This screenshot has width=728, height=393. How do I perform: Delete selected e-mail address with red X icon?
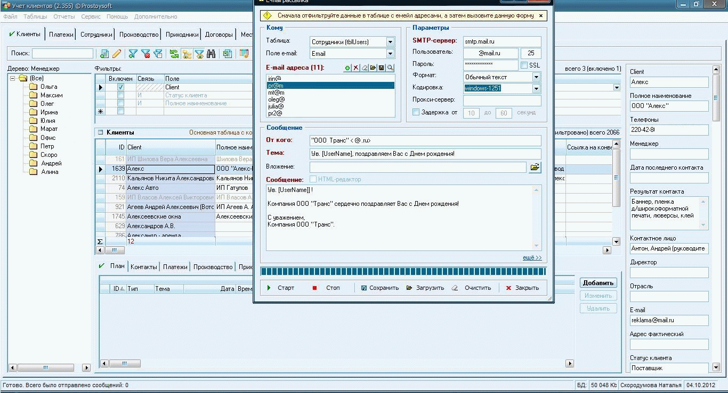coord(356,68)
